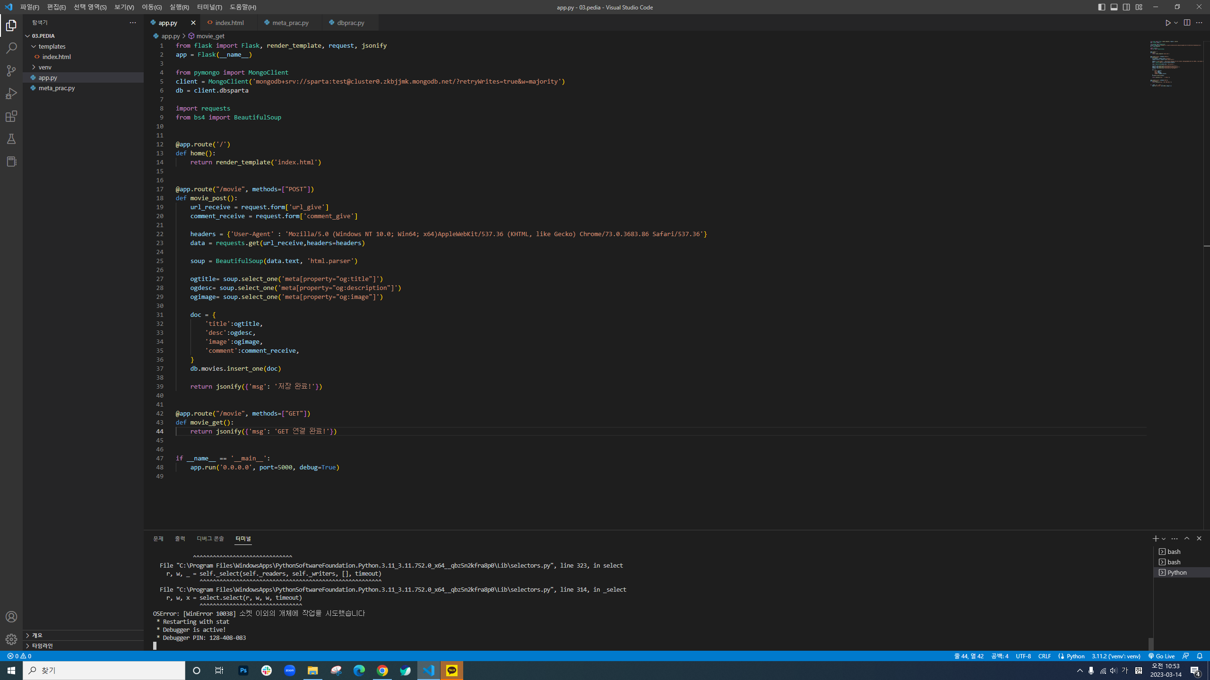Open the Explorer view in activity bar
1210x680 pixels.
[11, 25]
